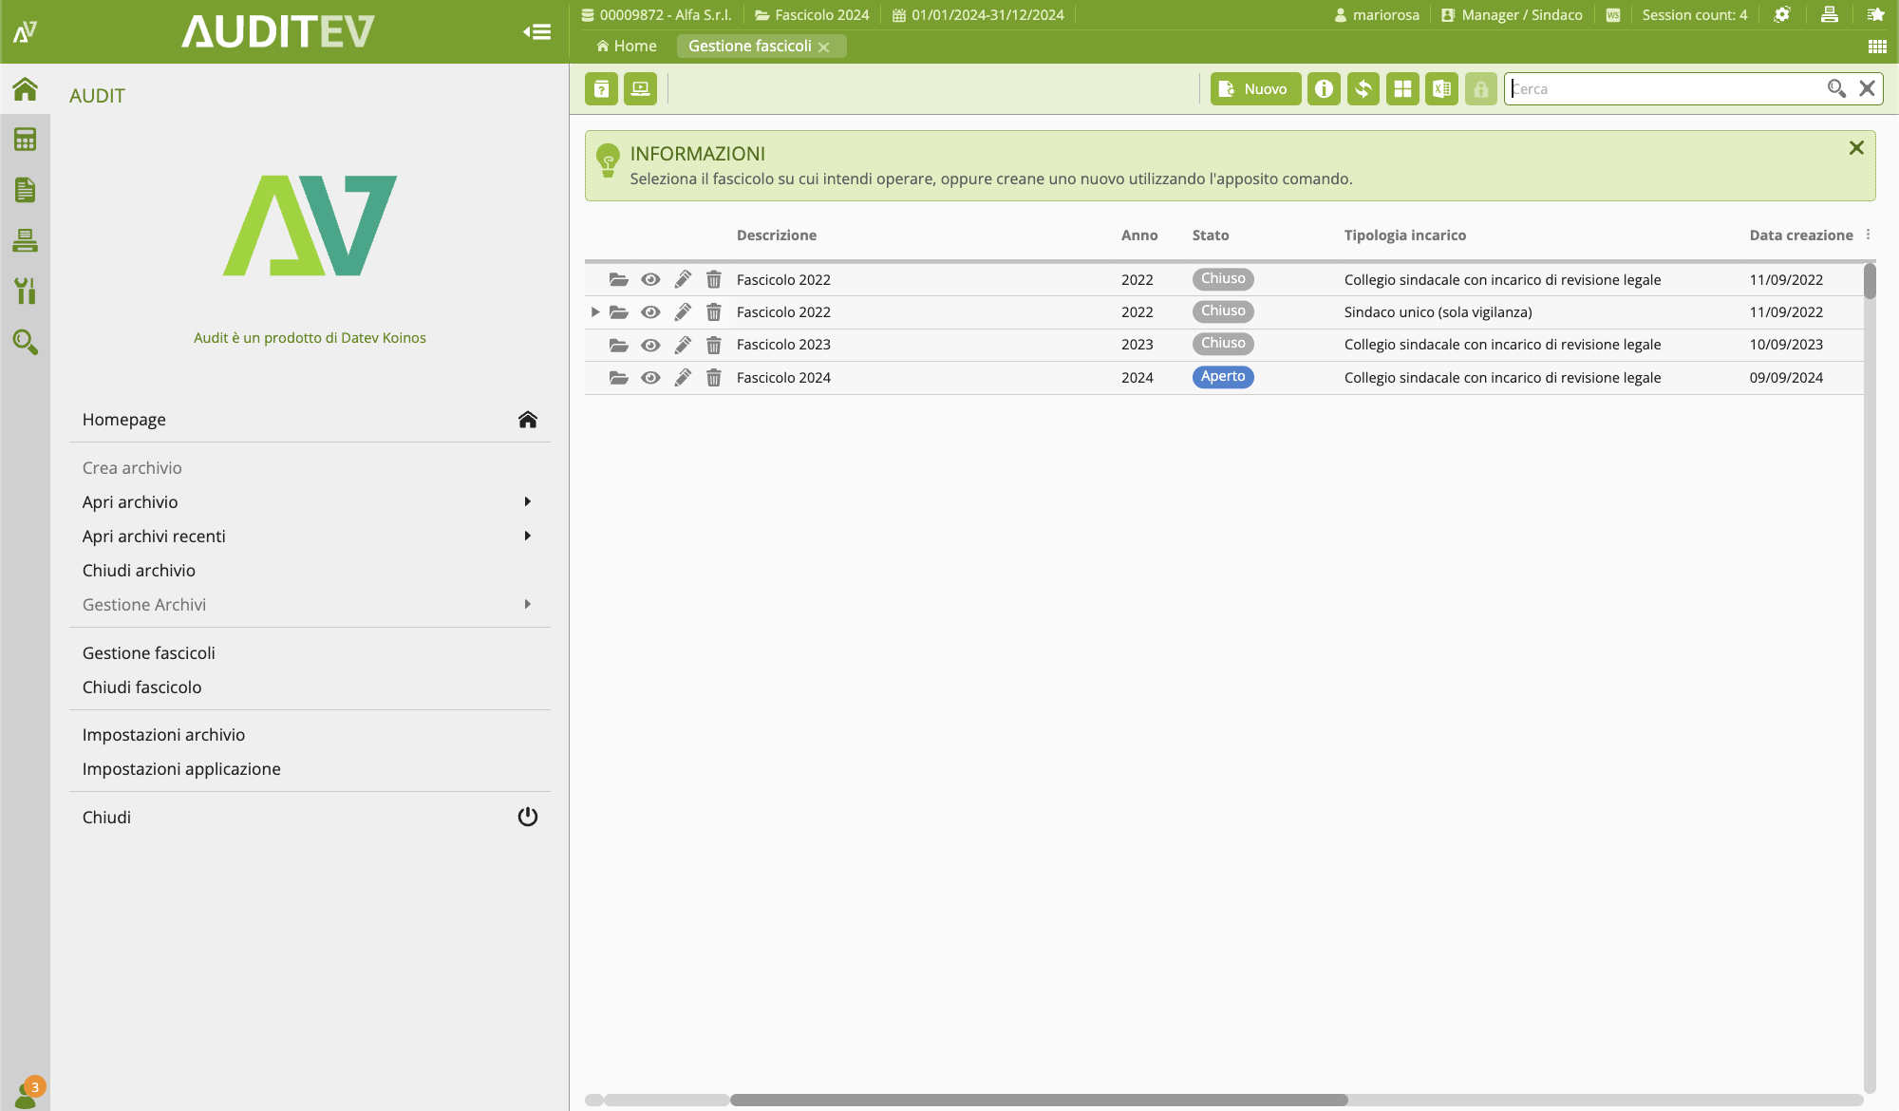
Task: Clear the search field with X
Action: [1867, 88]
